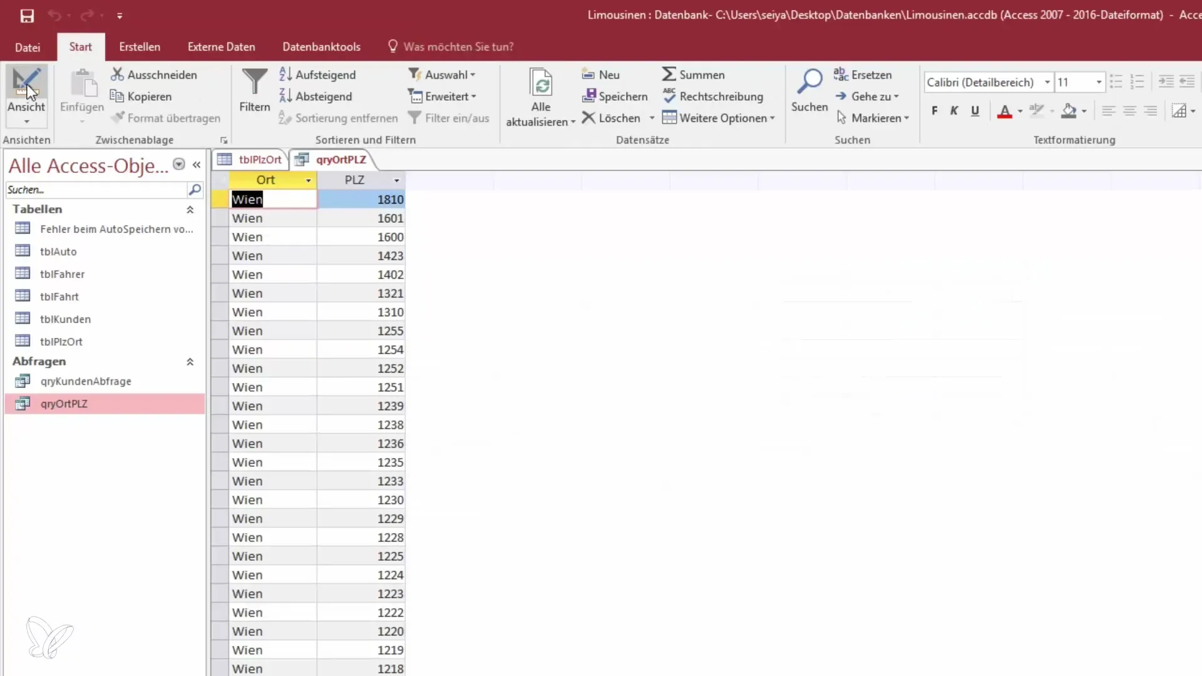Click Alle aktualisieren refresh icon
Viewport: 1202px width, 676px height.
pos(540,82)
